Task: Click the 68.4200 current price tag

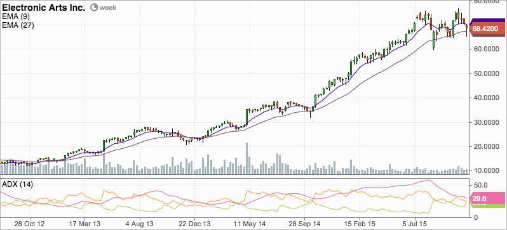Action: point(487,29)
